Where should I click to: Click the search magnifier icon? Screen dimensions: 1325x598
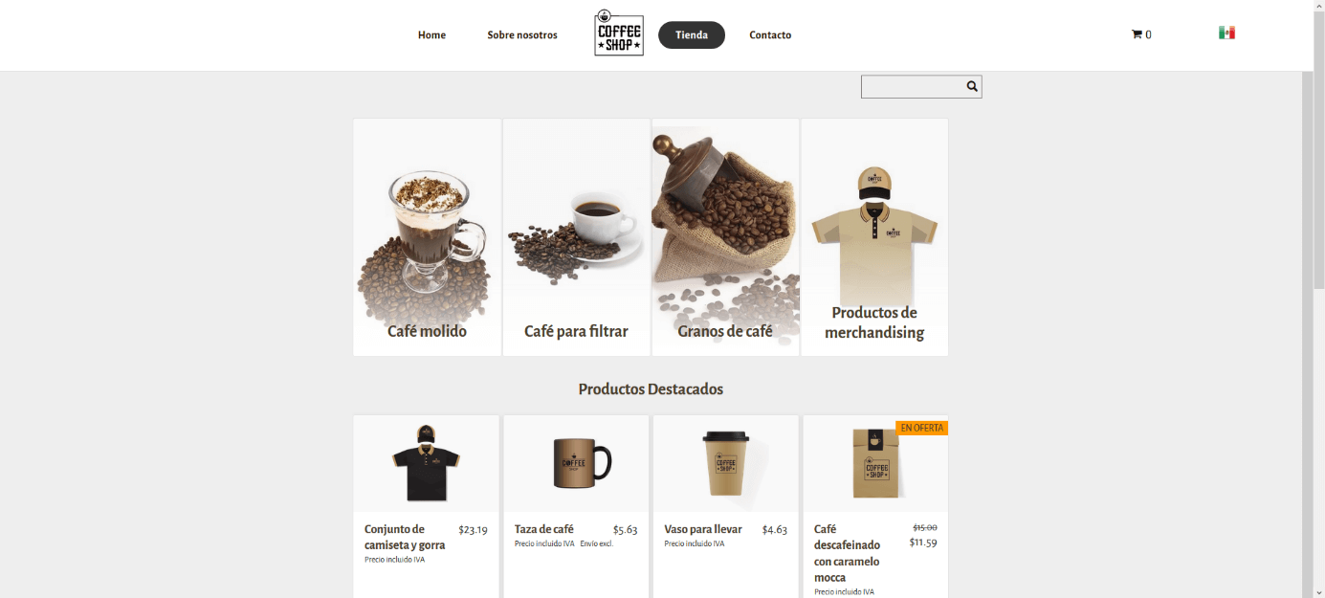[x=972, y=86]
